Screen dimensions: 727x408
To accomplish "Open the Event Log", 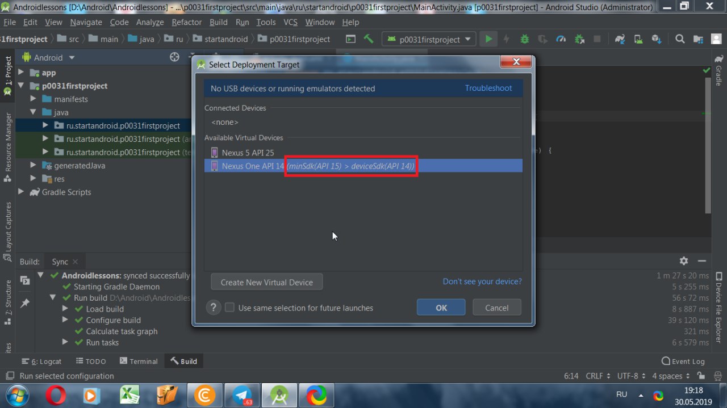I will coord(683,361).
